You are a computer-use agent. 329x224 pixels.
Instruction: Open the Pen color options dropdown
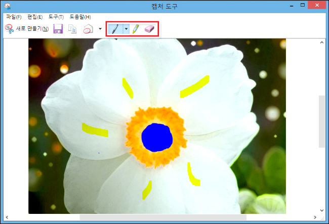(x=126, y=29)
